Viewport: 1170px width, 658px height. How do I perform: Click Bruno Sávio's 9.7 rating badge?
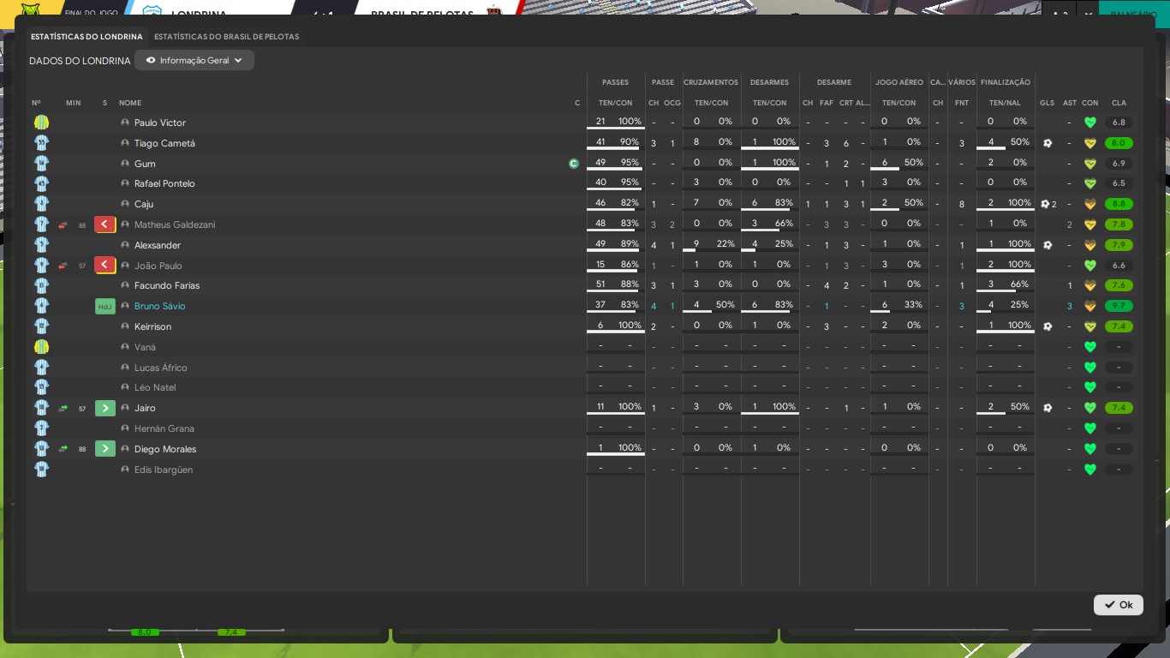click(x=1119, y=306)
